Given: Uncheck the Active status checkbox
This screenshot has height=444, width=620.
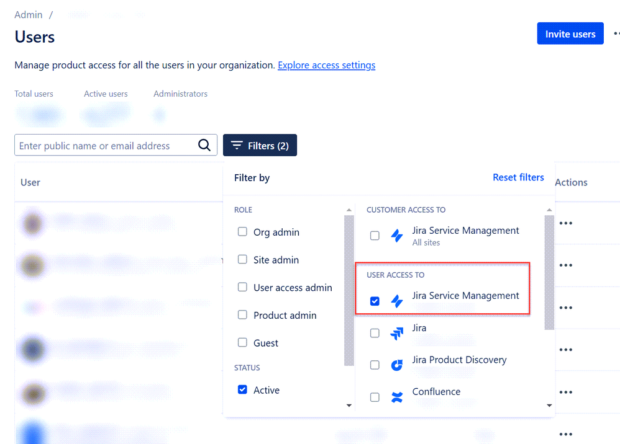Looking at the screenshot, I should coord(242,389).
